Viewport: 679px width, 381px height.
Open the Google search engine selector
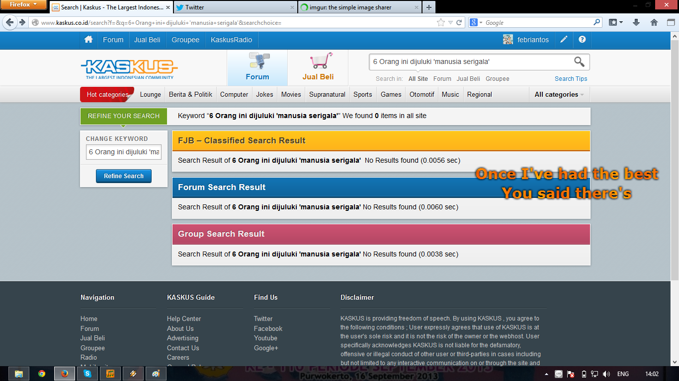pyautogui.click(x=476, y=22)
